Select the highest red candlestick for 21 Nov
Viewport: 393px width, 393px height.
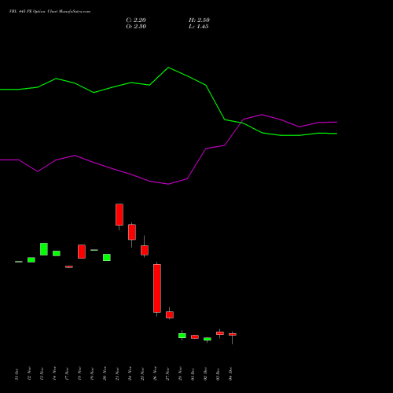[119, 215]
